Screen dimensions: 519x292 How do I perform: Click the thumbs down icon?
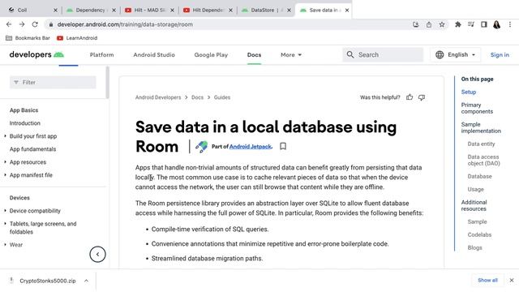[x=422, y=97]
